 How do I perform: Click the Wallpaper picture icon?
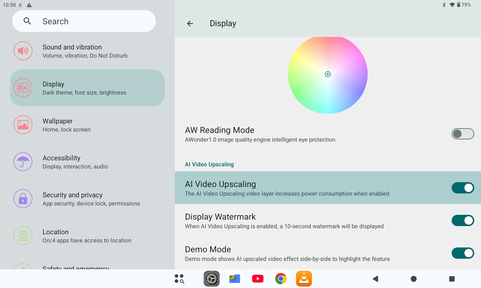23,125
